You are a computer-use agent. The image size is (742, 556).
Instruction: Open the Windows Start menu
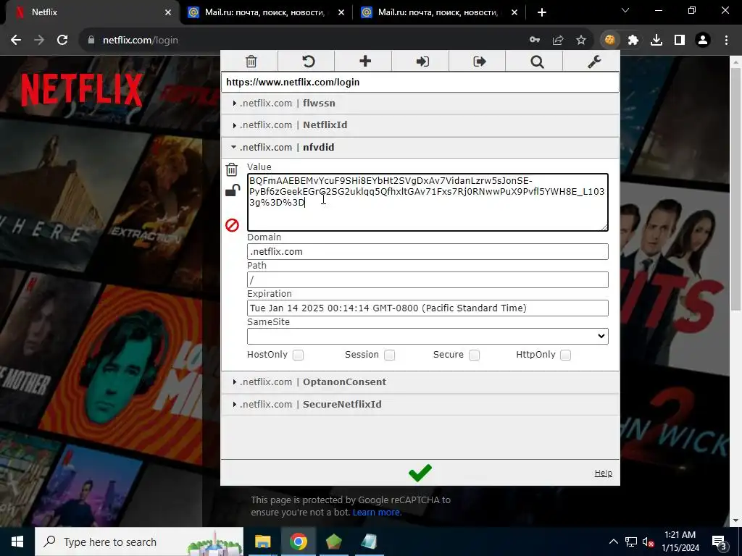(x=17, y=542)
